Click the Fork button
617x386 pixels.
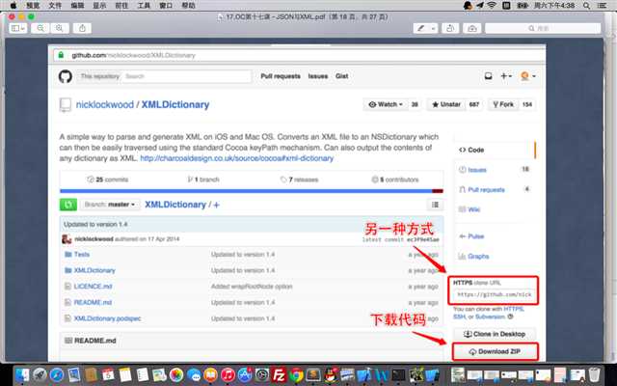[503, 104]
